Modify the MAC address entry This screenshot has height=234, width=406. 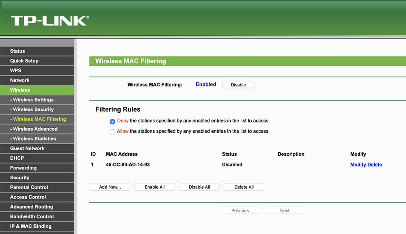click(x=358, y=165)
